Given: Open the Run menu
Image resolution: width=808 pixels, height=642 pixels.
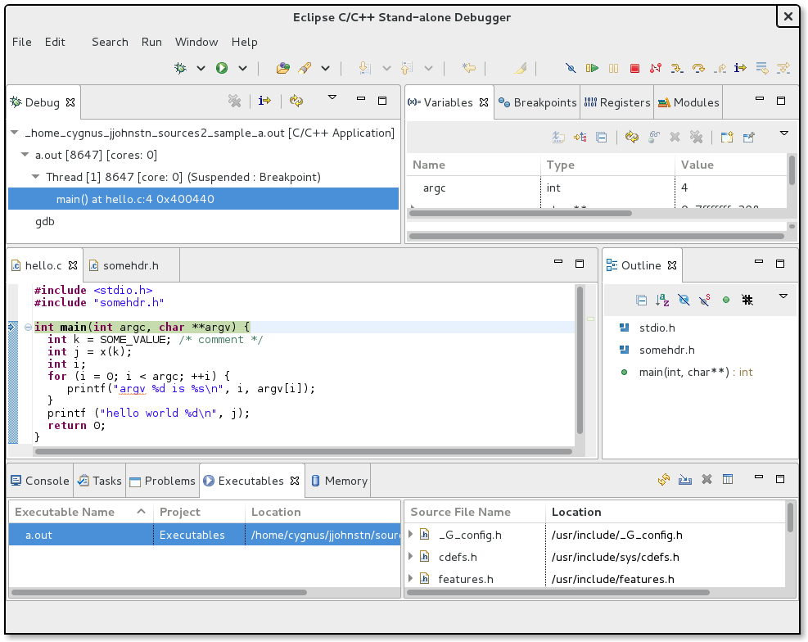Looking at the screenshot, I should click(151, 42).
